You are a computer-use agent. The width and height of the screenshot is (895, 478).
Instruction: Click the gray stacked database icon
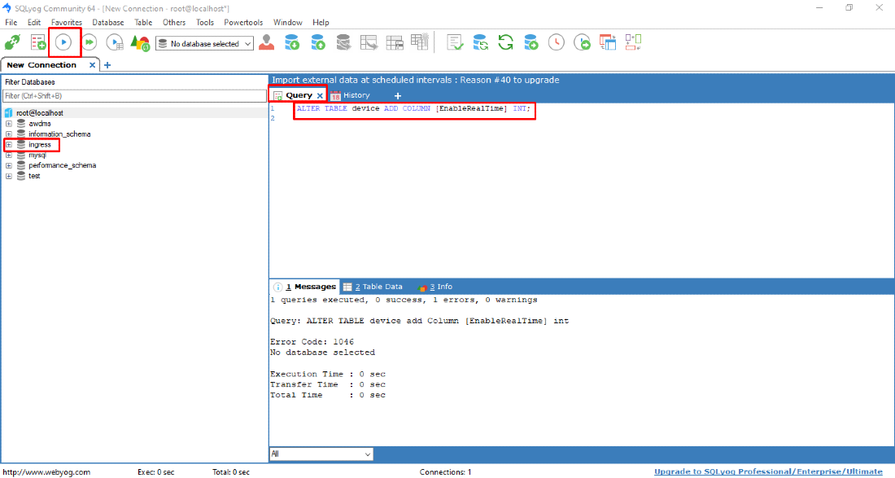(x=343, y=42)
